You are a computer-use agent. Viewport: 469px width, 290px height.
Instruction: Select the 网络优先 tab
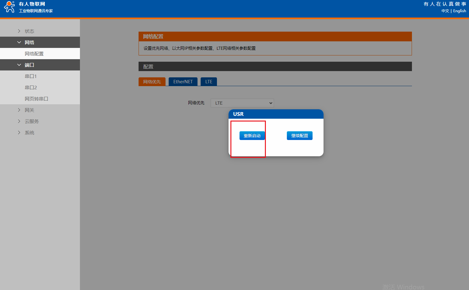(x=152, y=82)
